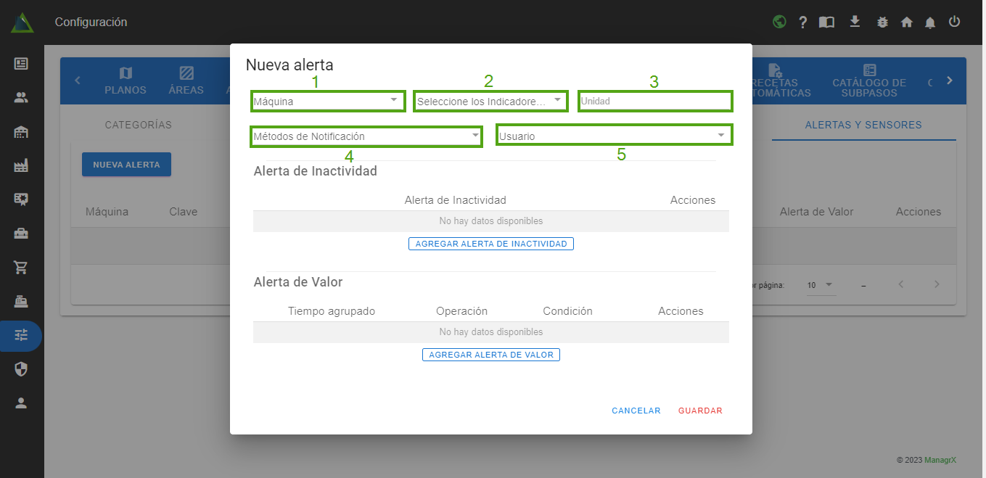
Task: Click the download icon in top bar
Action: (x=855, y=22)
